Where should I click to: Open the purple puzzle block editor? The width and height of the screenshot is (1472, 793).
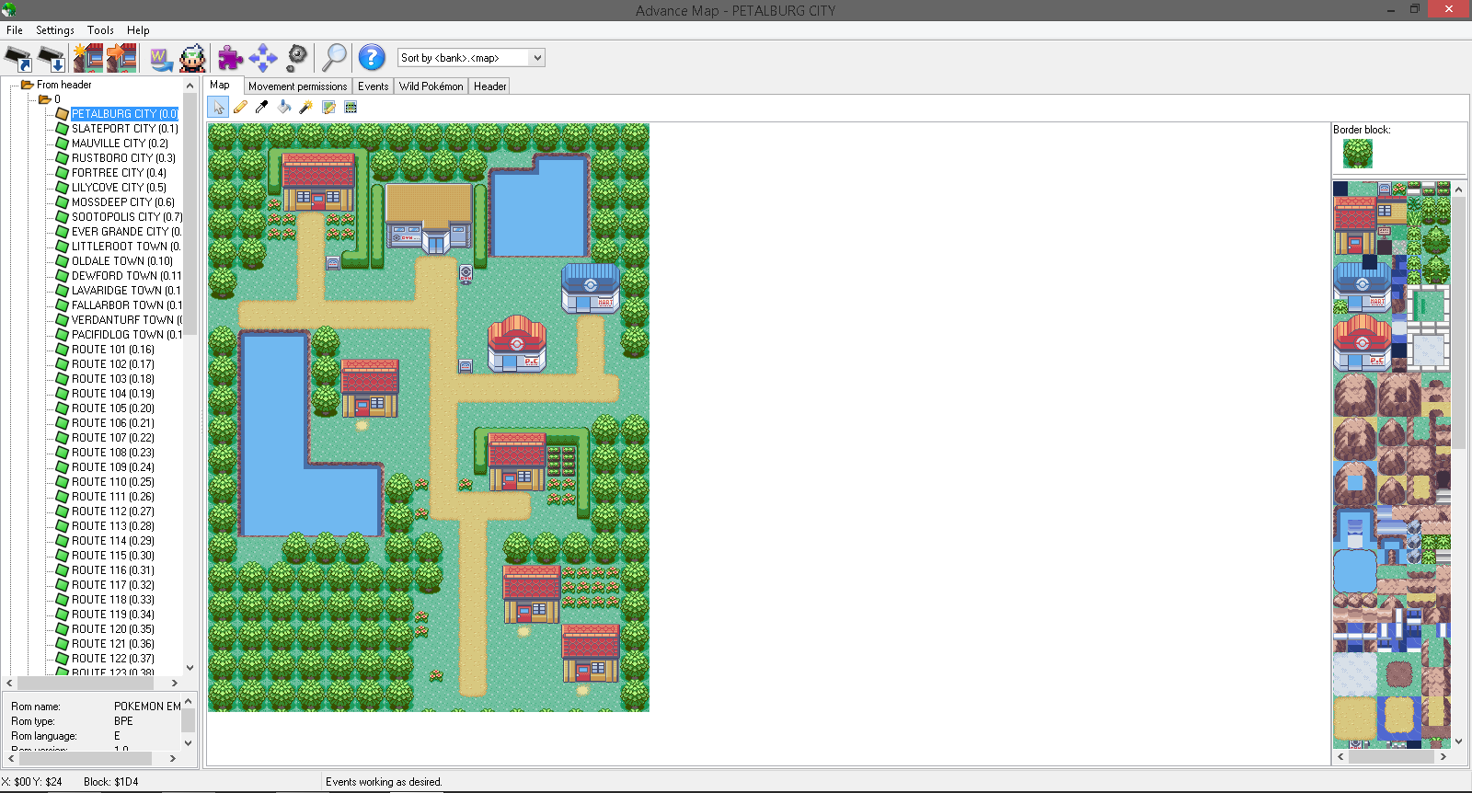[230, 58]
